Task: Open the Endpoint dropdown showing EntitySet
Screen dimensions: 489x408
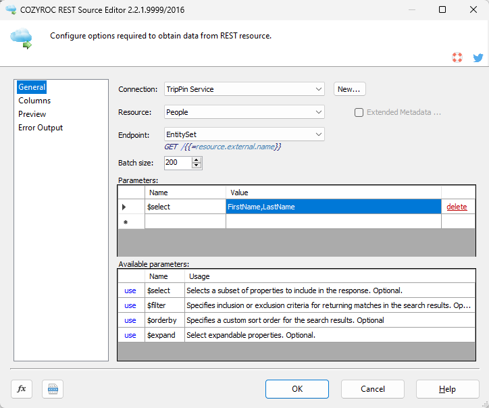Action: tap(244, 134)
